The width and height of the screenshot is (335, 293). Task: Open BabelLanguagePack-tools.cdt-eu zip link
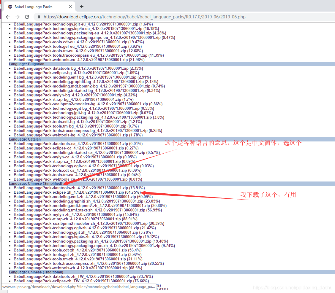pyautogui.click(x=79, y=42)
